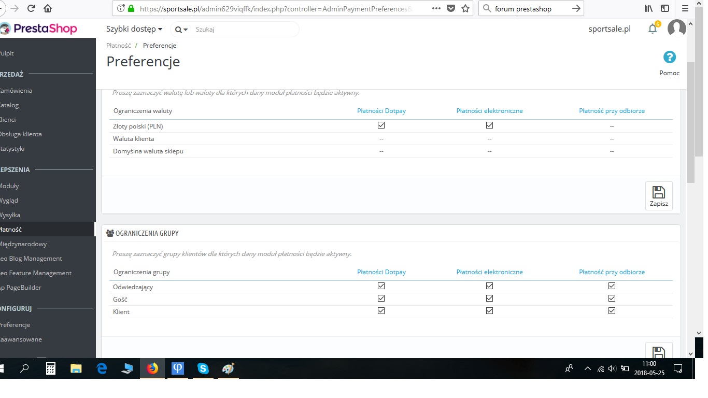The height and width of the screenshot is (398, 708).
Task: Open the search scope dropdown magnifier
Action: click(181, 30)
